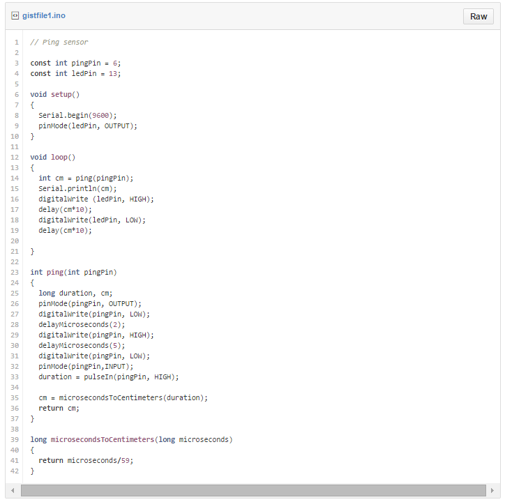This screenshot has height=502, width=505.
Task: Click the '// Ping sensor' comment
Action: tap(59, 43)
